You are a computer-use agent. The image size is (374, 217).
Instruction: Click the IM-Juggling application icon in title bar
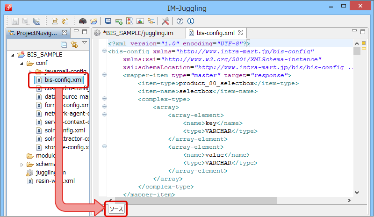(8, 7)
